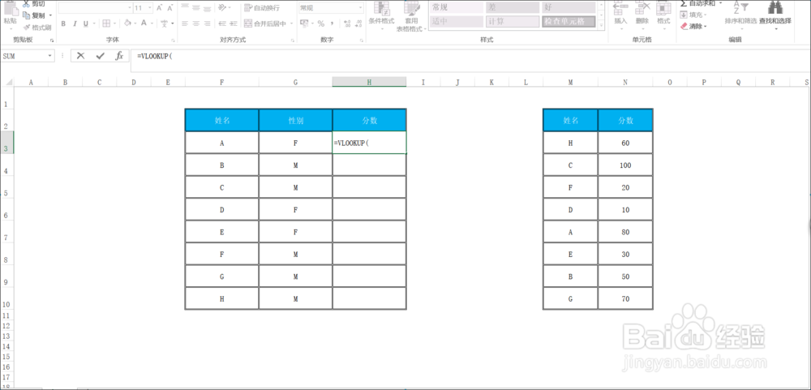This screenshot has width=811, height=390.
Task: Align text right
Action: click(208, 24)
